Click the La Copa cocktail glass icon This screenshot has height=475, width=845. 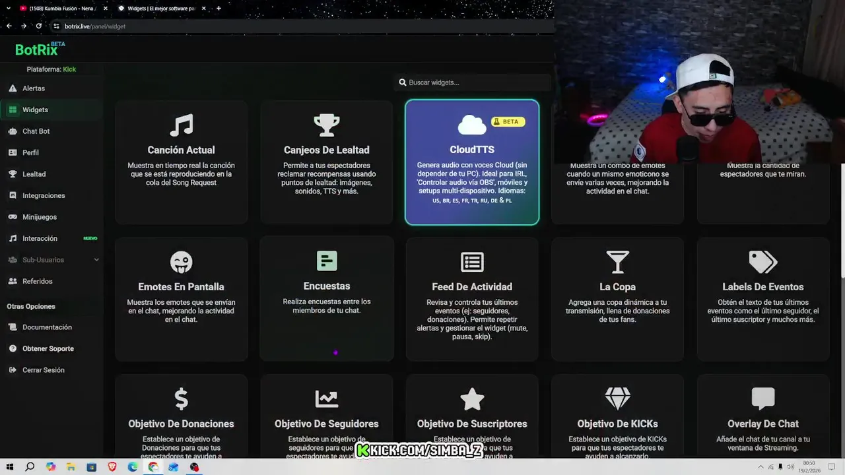617,262
